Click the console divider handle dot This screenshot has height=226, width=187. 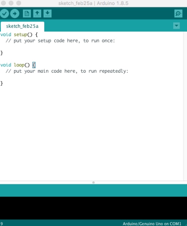[x=93, y=182]
